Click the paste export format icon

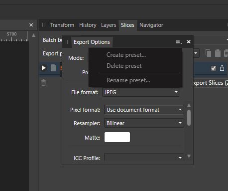(x=218, y=53)
